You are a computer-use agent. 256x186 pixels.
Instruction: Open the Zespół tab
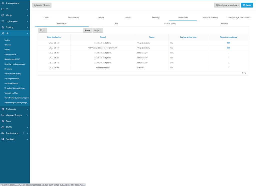pos(101,17)
